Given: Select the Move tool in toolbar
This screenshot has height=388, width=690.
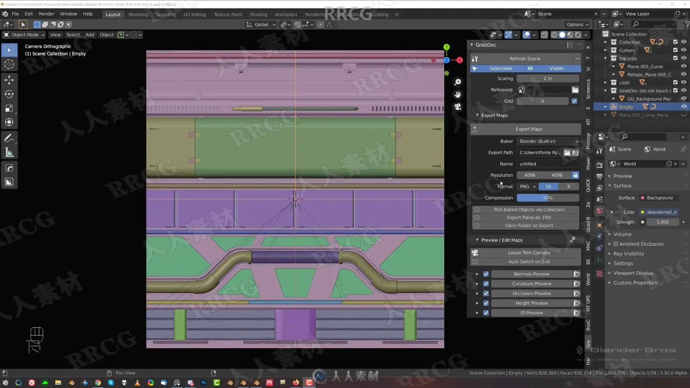Looking at the screenshot, I should (x=9, y=80).
